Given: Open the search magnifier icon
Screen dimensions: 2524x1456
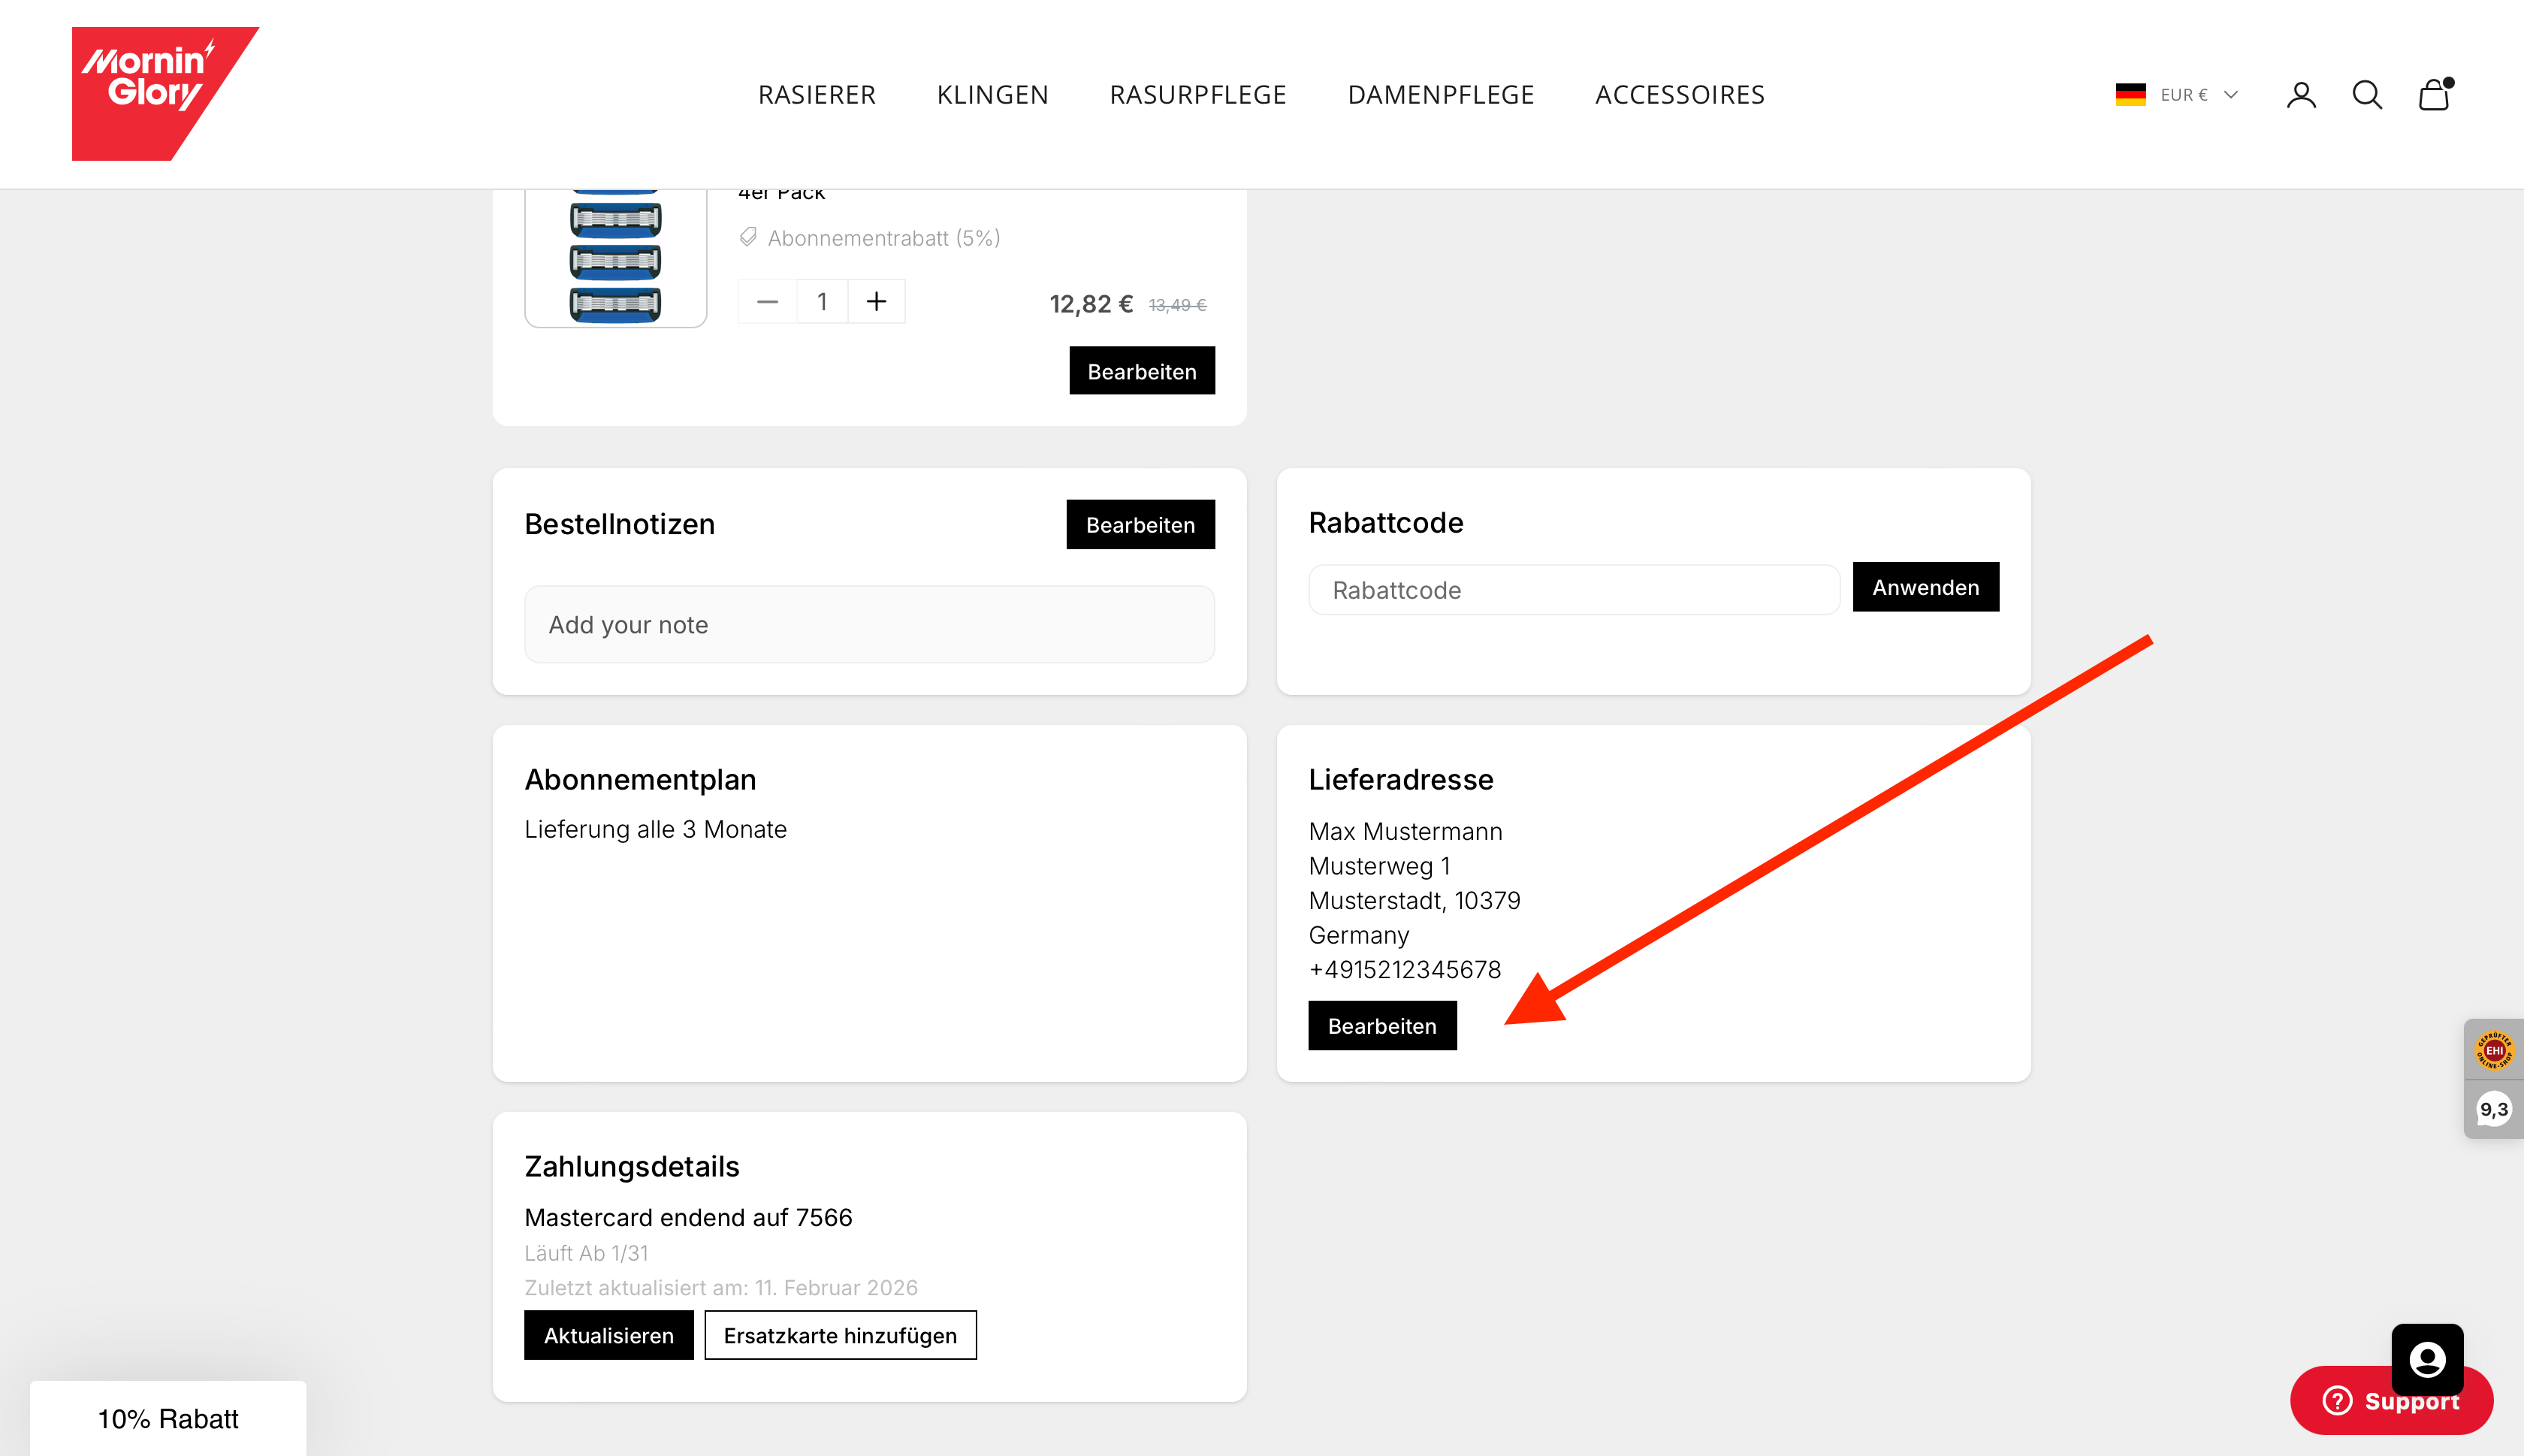Looking at the screenshot, I should pyautogui.click(x=2366, y=95).
